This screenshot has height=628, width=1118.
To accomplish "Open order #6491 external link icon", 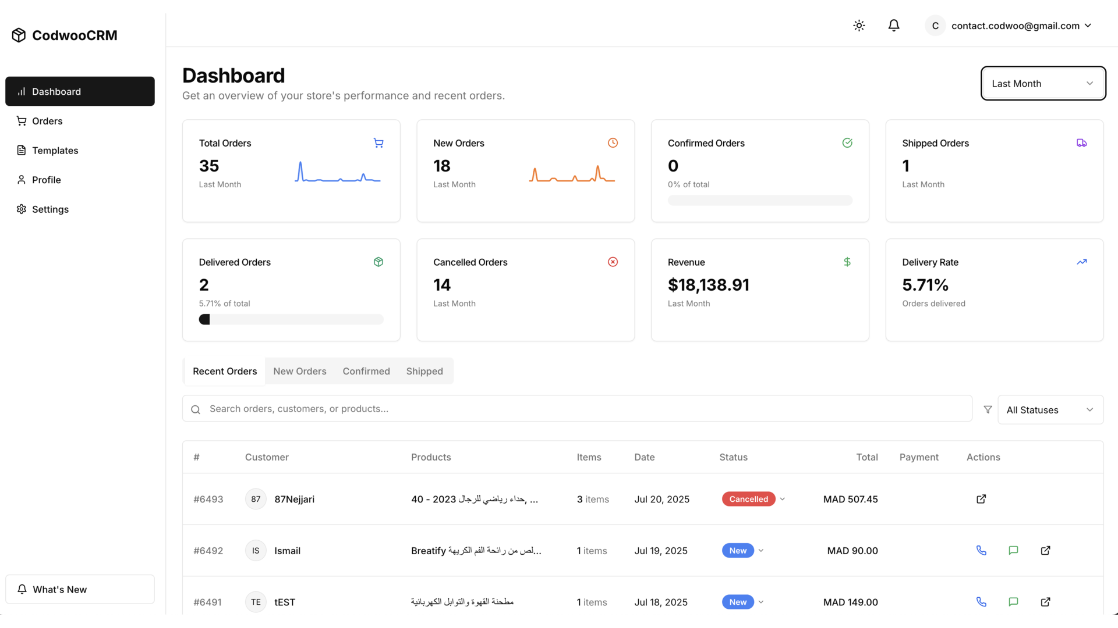I will [x=1045, y=602].
